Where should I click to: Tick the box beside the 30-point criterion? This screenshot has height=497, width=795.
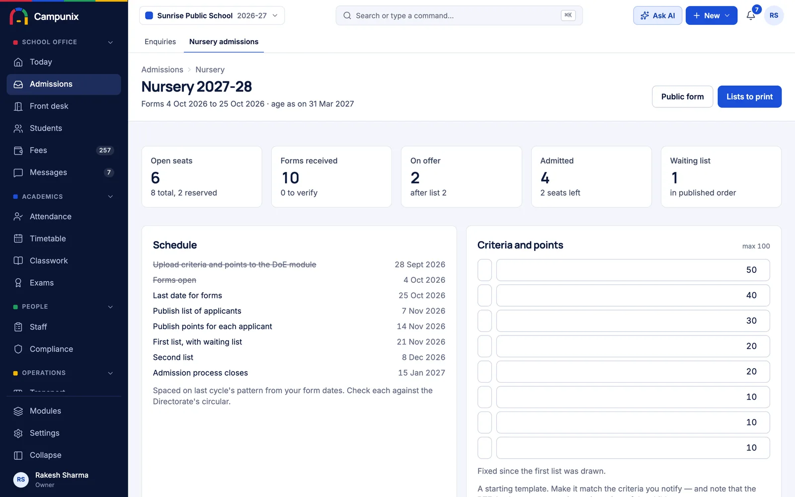coord(484,321)
